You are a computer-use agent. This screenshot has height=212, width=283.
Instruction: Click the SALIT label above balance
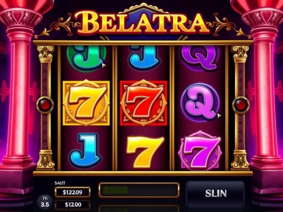pos(60,183)
